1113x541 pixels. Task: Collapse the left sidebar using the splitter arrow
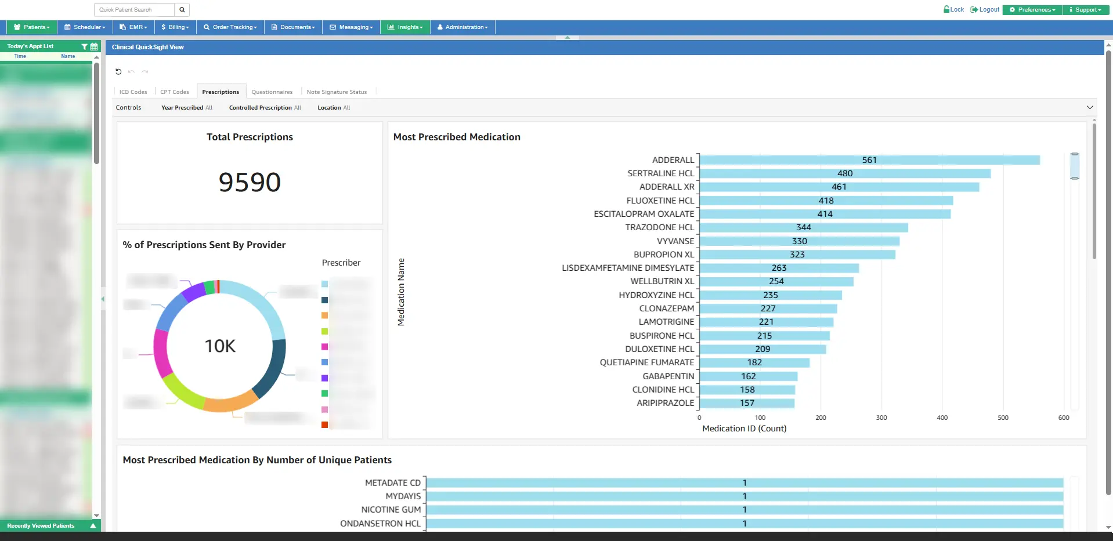[x=103, y=299]
